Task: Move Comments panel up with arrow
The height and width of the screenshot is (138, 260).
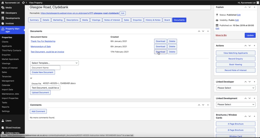Action: click(x=199, y=105)
